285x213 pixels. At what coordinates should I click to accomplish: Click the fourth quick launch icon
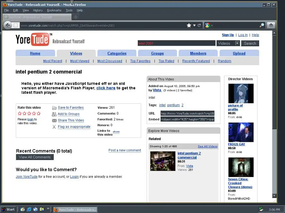(x=42, y=210)
